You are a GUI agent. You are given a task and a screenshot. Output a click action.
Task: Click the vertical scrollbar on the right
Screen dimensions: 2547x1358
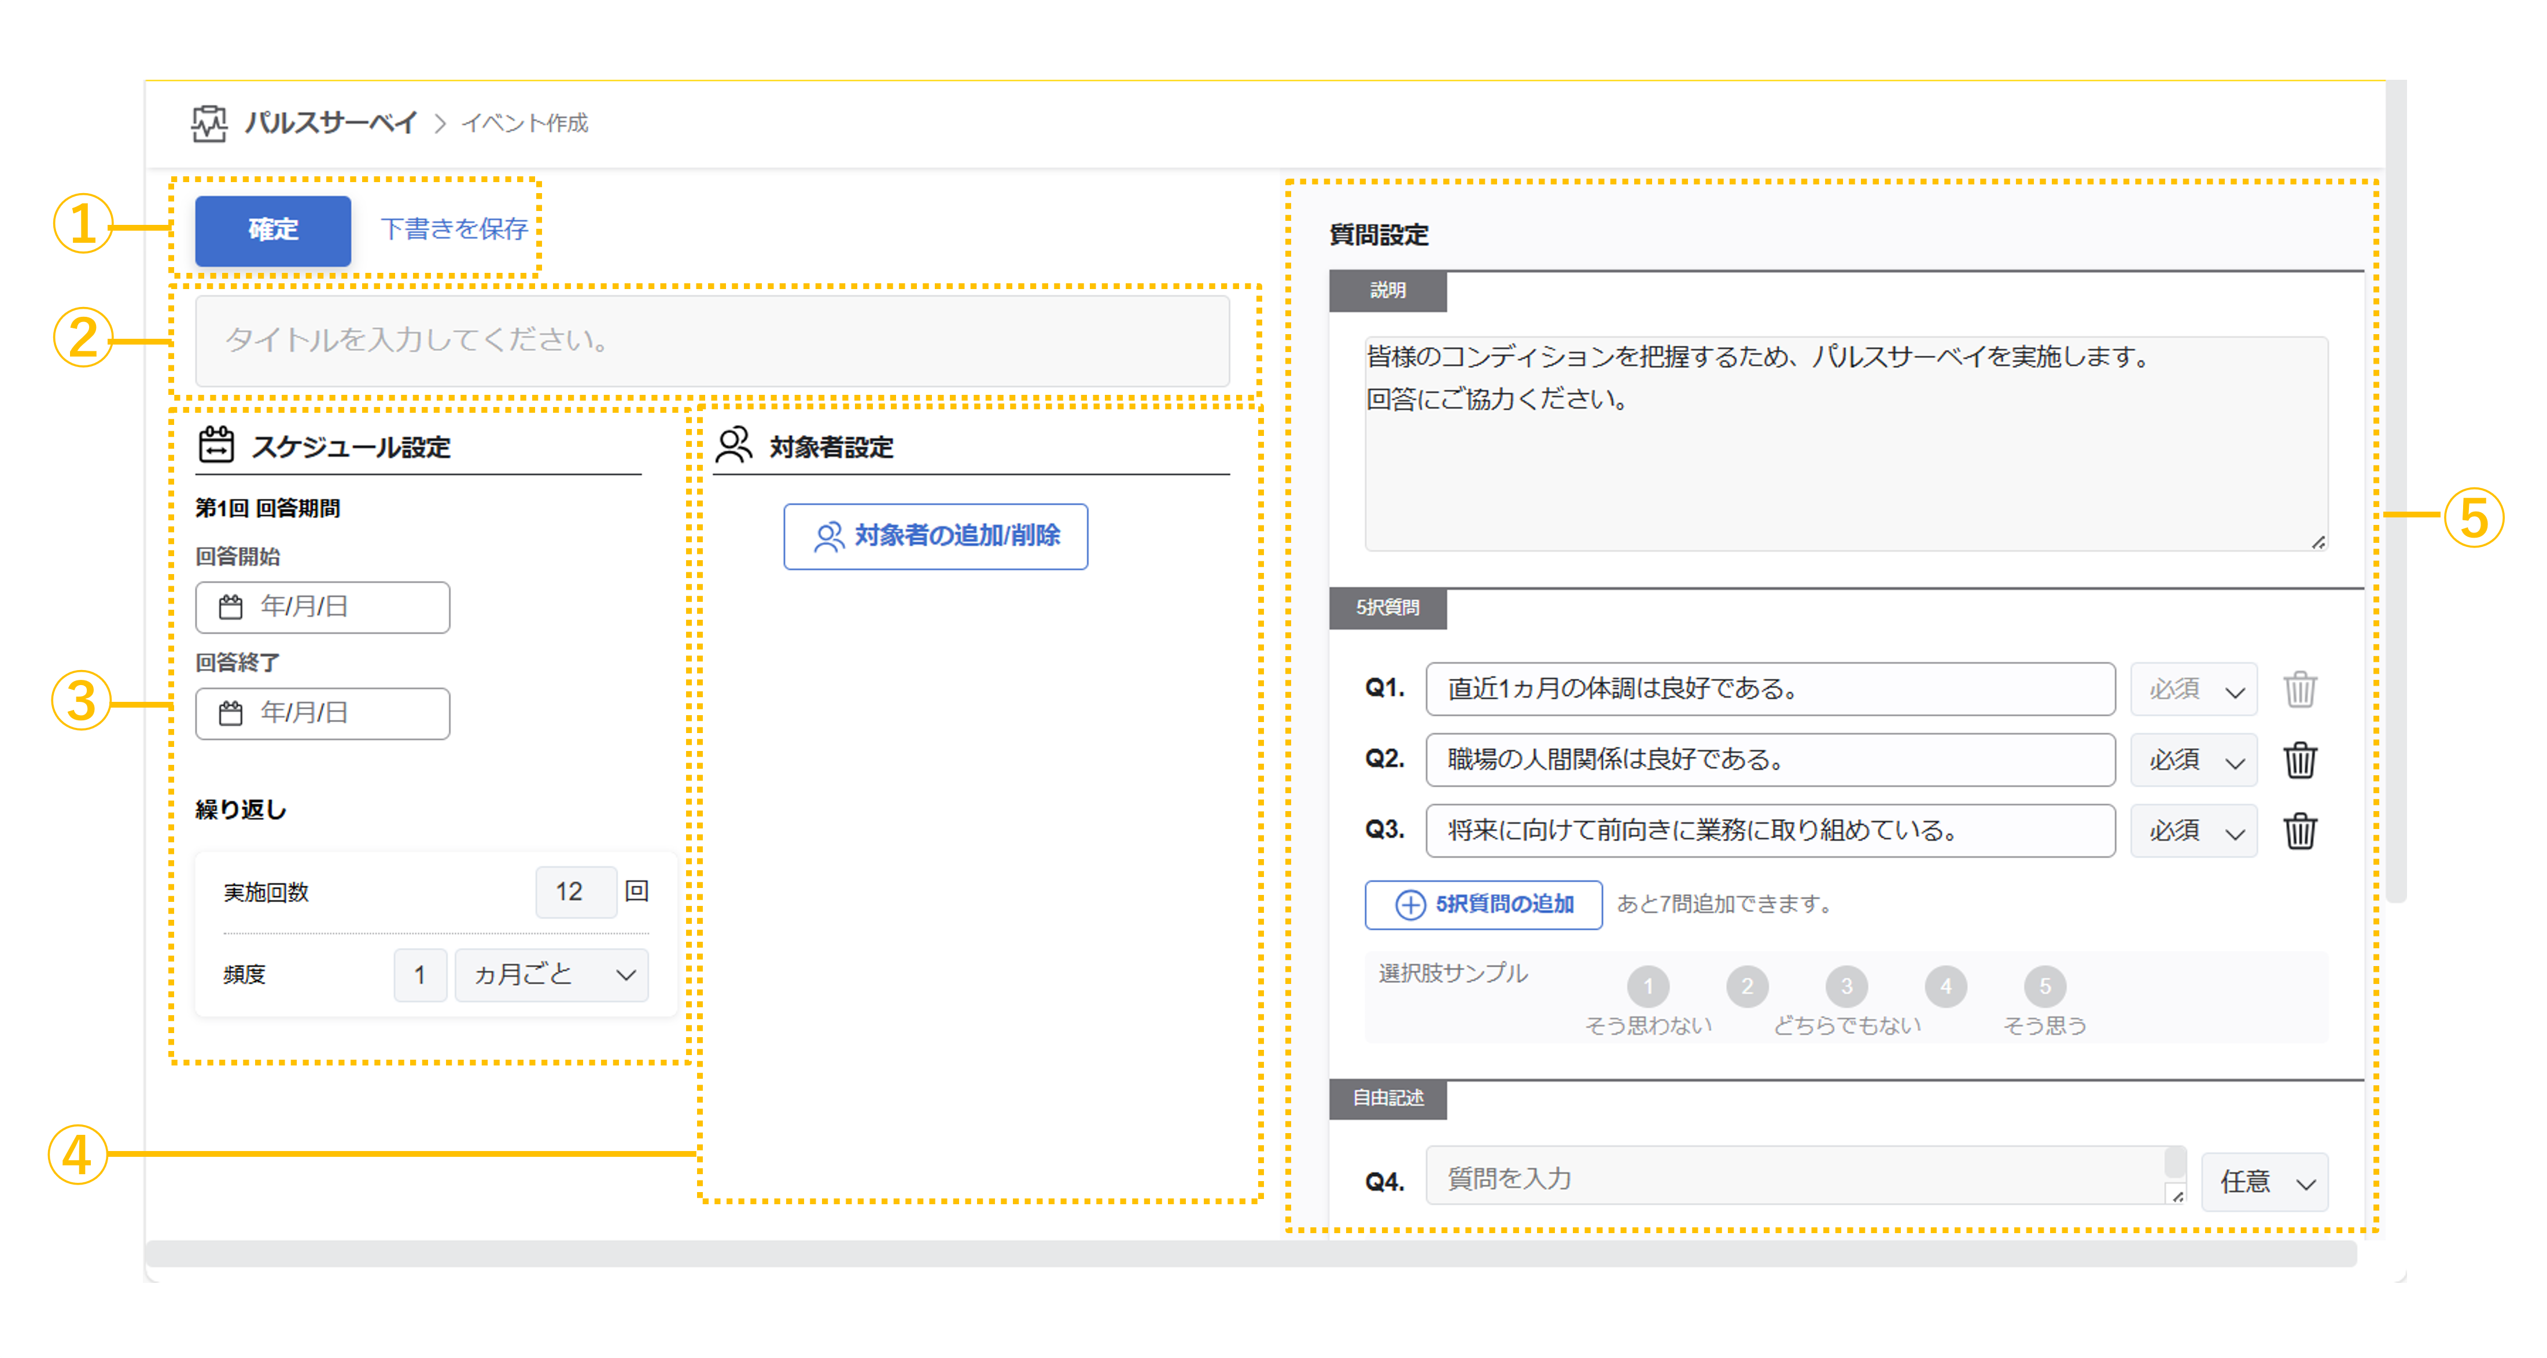(2395, 491)
